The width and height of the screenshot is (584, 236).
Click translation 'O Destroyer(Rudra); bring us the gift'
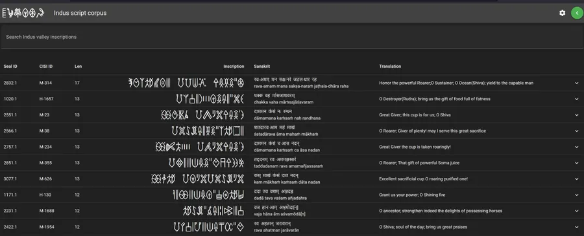pos(435,99)
